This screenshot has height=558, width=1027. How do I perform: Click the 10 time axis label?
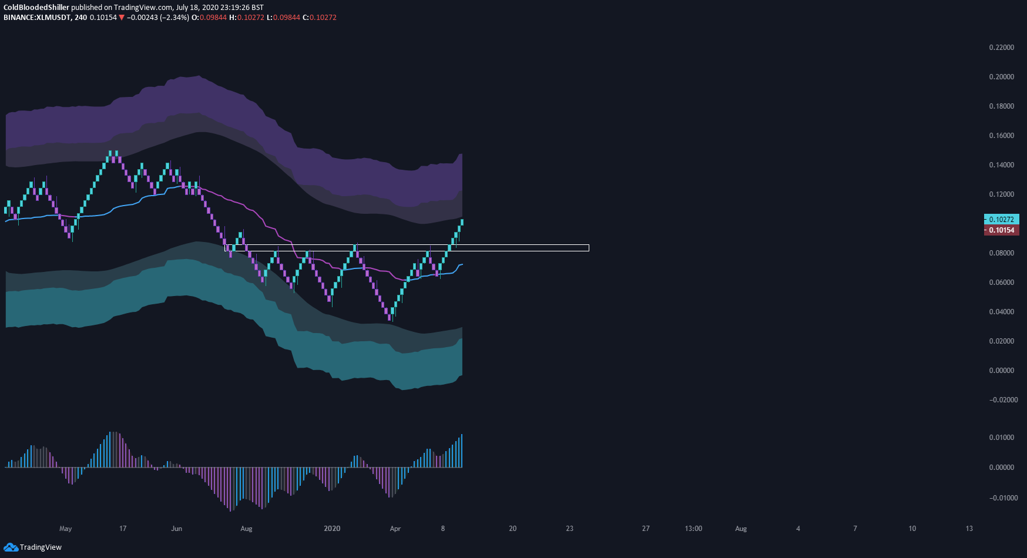[x=912, y=529]
